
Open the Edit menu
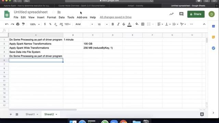pos(23,17)
